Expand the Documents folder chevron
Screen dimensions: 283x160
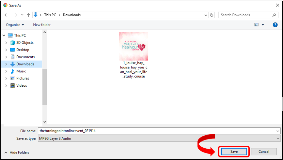(x=6, y=57)
